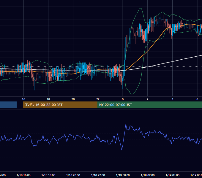Click the 1/18 16:00 date label

(x=23, y=175)
